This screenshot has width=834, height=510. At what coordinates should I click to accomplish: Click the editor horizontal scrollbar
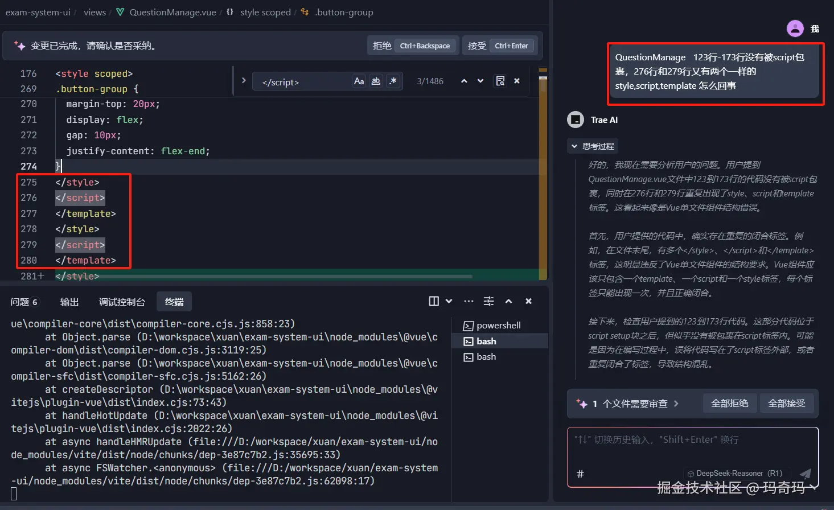tap(264, 277)
